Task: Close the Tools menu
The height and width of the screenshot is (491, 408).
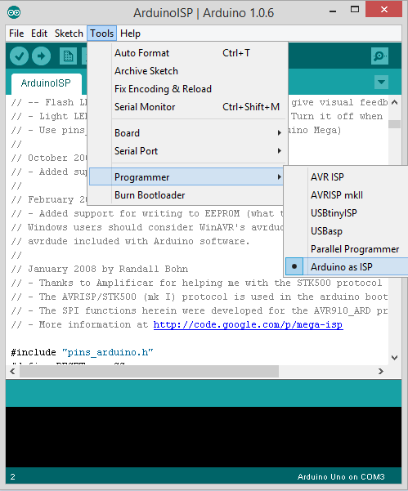Action: pos(102,33)
